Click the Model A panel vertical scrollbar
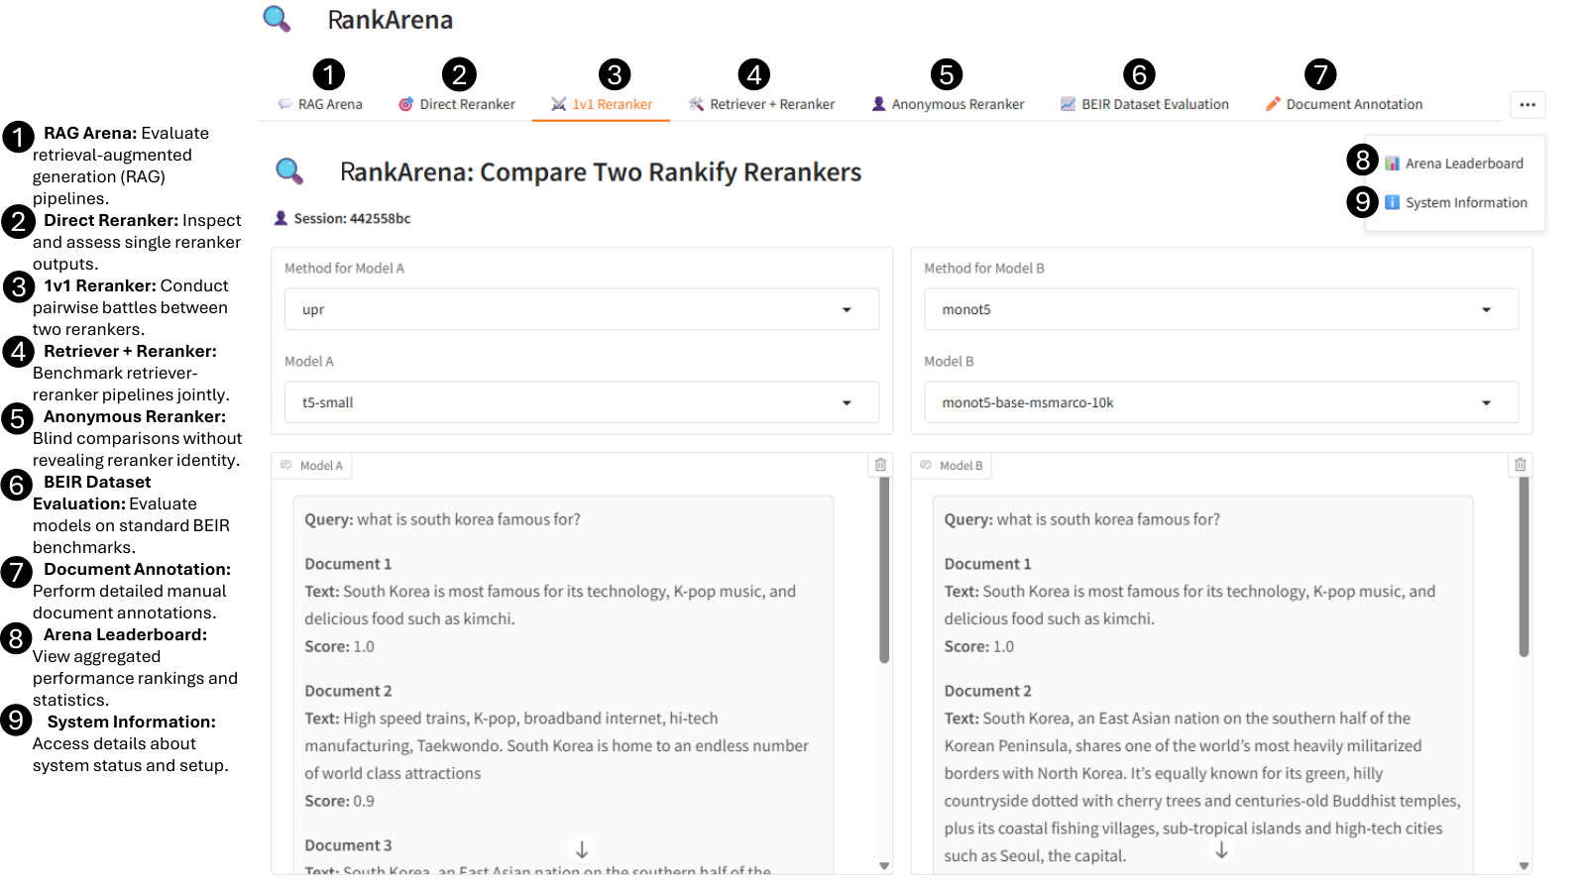This screenshot has height=892, width=1586. coord(884,570)
